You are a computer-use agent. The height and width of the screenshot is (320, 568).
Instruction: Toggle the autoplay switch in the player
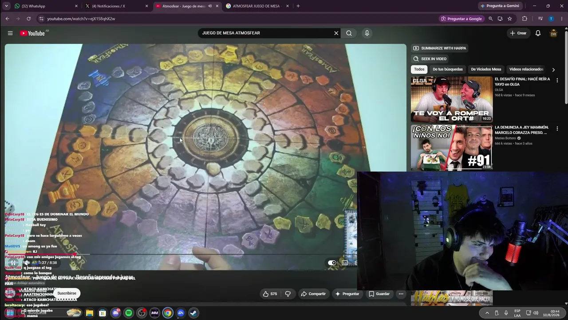332,263
